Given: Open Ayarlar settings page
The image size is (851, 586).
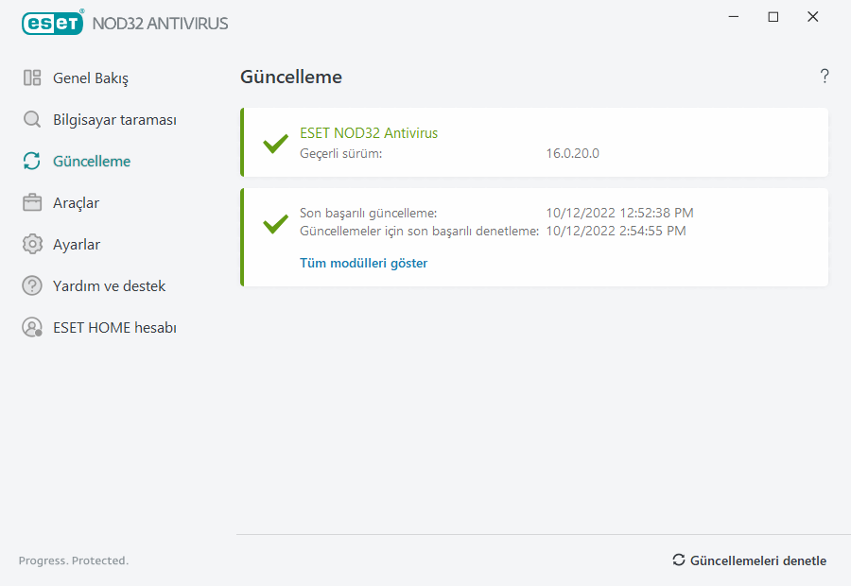Looking at the screenshot, I should point(77,245).
